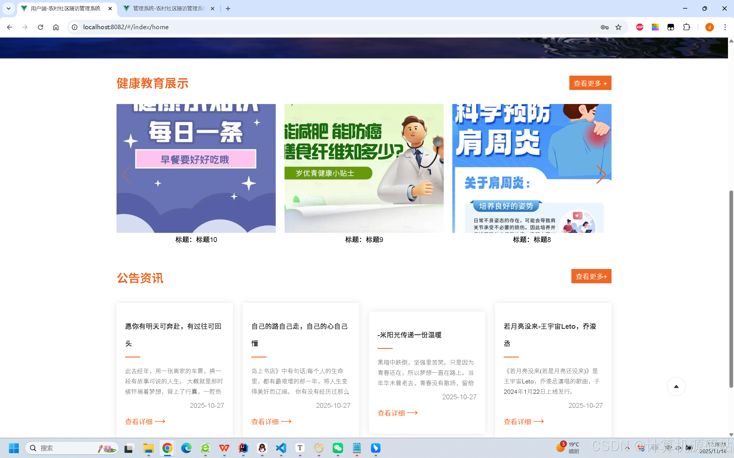Open the weather widget showing 19°C 晴朗
This screenshot has width=734, height=458.
(568, 448)
